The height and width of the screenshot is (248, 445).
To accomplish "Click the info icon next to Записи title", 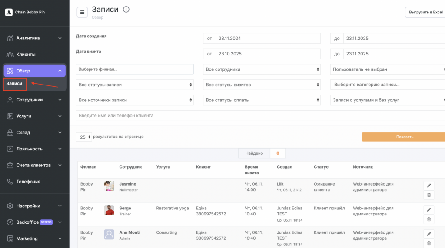I will click(x=126, y=10).
